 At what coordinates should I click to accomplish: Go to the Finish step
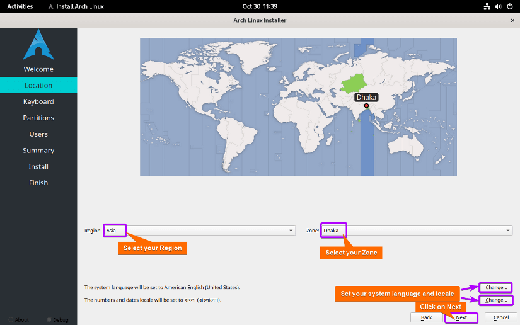click(38, 183)
